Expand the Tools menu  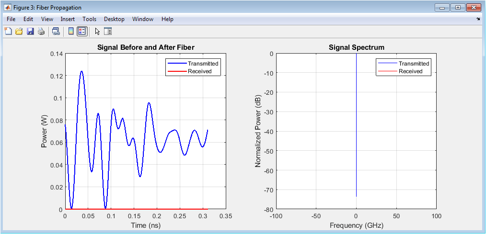(89, 19)
